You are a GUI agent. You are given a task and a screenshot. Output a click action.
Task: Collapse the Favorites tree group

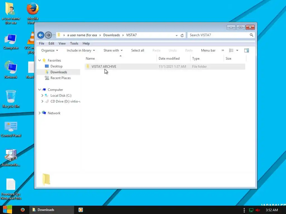[39, 60]
